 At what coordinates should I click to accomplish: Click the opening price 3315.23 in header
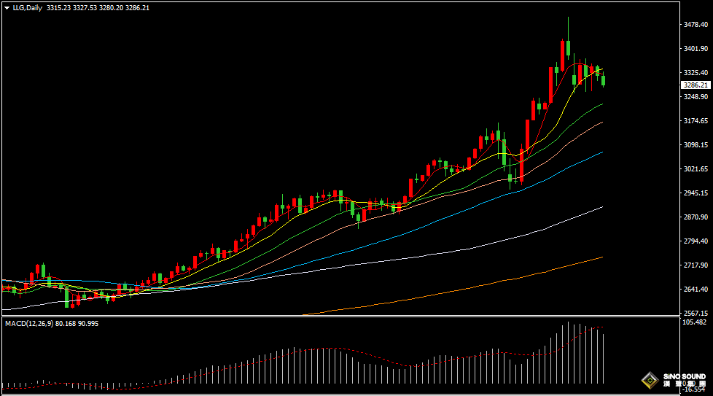pyautogui.click(x=60, y=7)
